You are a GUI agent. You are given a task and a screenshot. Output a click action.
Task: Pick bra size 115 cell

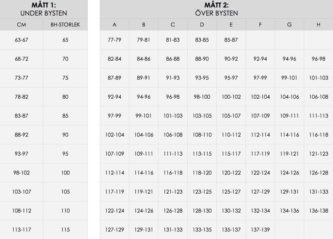click(x=65, y=230)
